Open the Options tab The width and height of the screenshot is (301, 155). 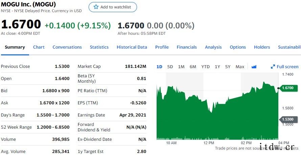click(x=238, y=47)
